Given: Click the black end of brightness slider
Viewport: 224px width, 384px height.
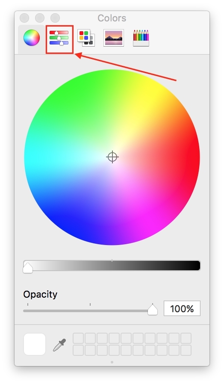Looking at the screenshot, I should (196, 266).
